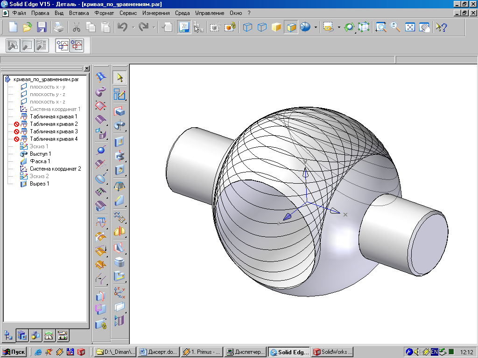
Task: Pick the Rib feature tool
Action: point(119,248)
